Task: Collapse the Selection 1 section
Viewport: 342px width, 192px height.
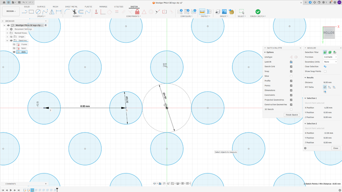Action: coord(305,99)
